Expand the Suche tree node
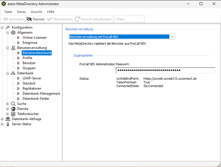Image resolution: width=221 pixels, height=167 pixels. click(8, 104)
